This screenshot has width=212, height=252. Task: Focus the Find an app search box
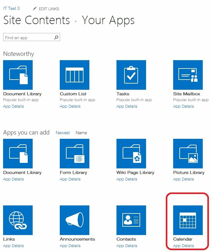pos(31,37)
